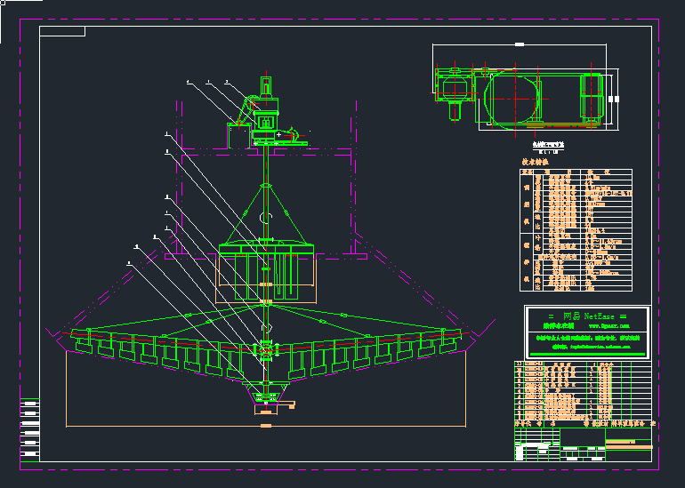Click the NetEase heading in the watermark box
Screen dimensions: 685x488
point(587,316)
